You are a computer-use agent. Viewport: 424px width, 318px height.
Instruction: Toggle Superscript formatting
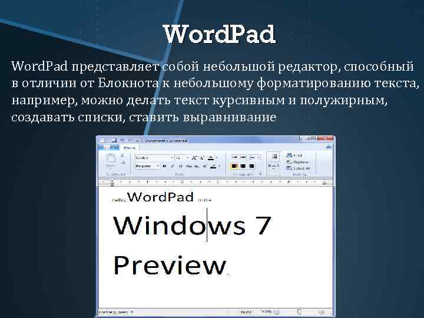point(205,166)
